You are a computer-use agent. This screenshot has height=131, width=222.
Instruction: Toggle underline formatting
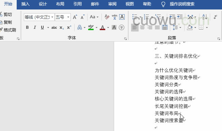[42, 27]
